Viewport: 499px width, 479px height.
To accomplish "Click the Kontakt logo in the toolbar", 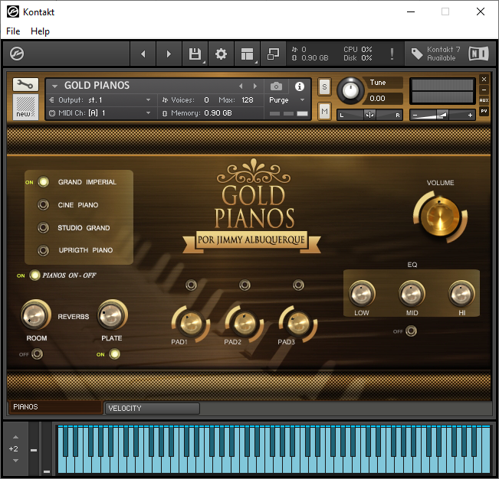I will point(17,54).
